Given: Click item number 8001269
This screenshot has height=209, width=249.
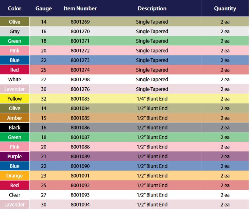Looking at the screenshot, I should point(80,22).
